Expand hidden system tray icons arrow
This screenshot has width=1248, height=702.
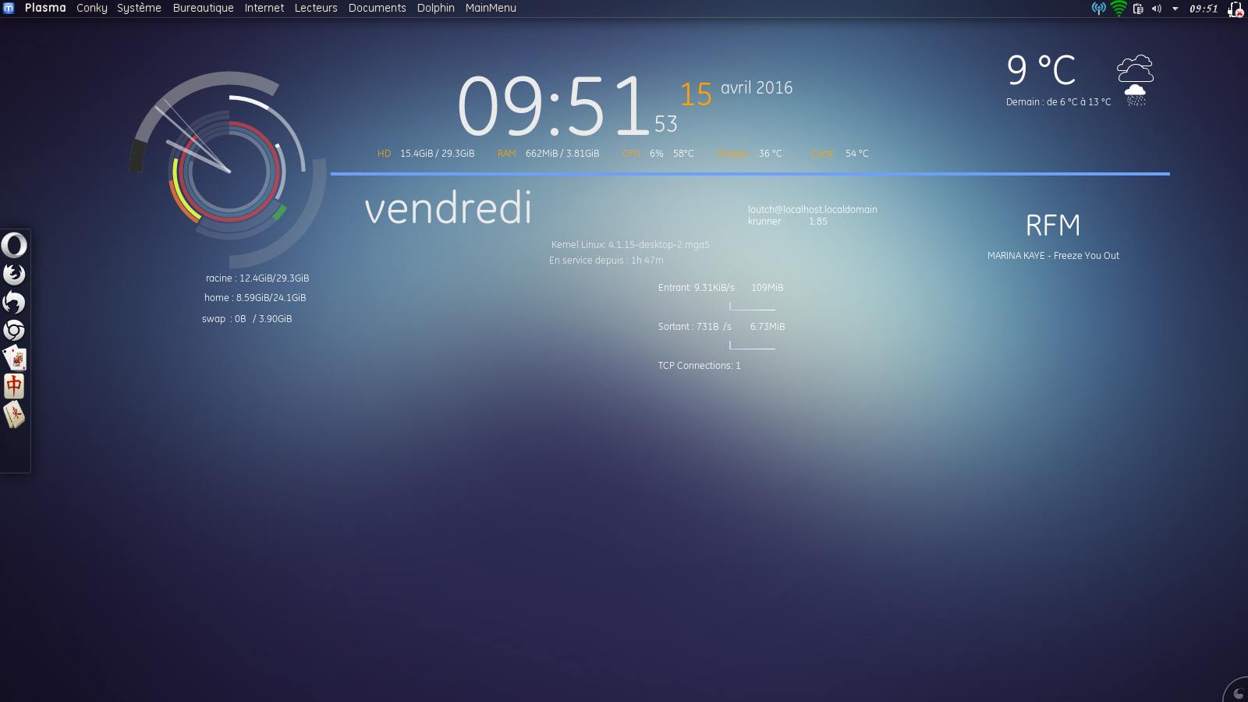pos(1175,9)
